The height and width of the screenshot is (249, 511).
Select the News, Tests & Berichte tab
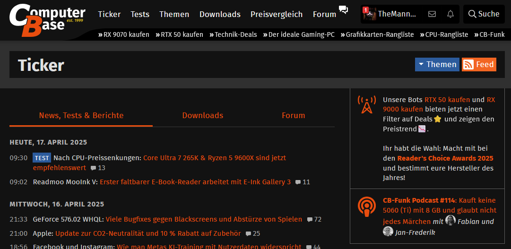pyautogui.click(x=81, y=115)
